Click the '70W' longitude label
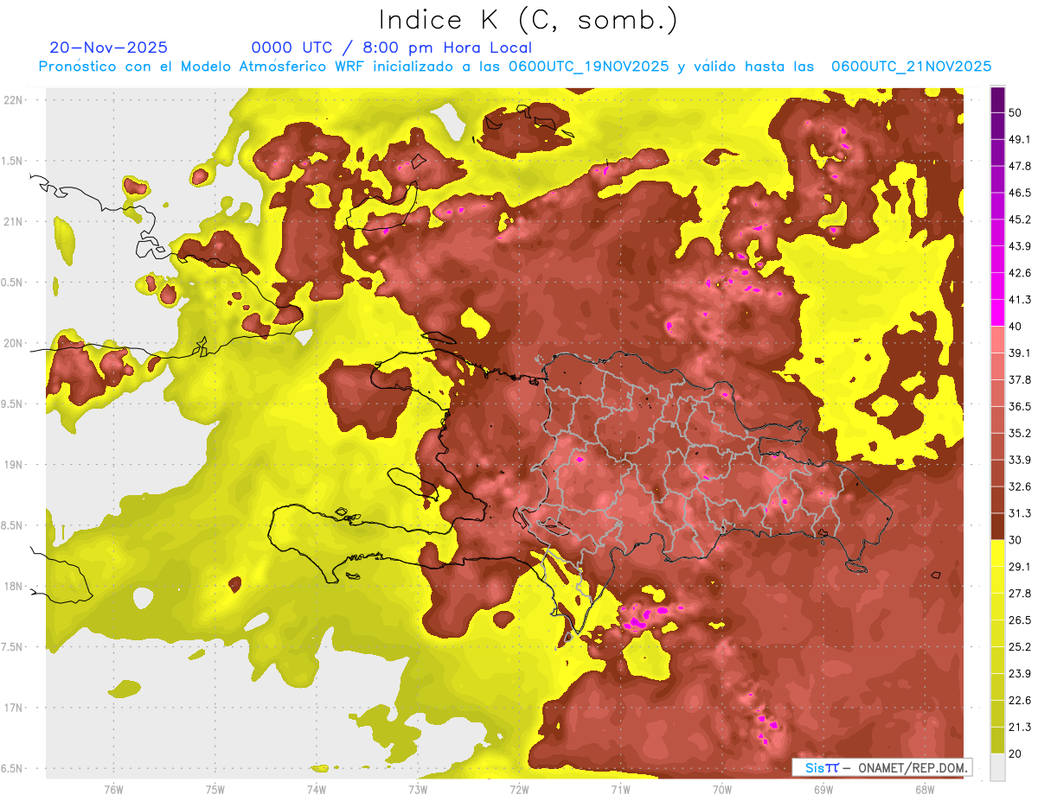 click(x=722, y=789)
